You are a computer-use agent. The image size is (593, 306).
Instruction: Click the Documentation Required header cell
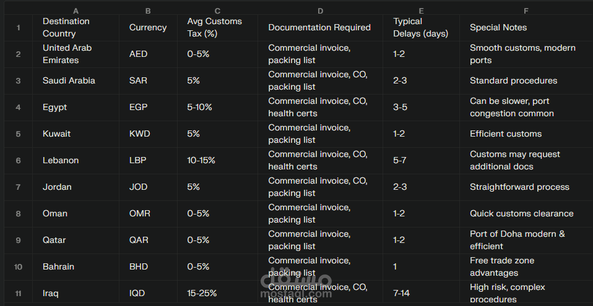pos(319,28)
